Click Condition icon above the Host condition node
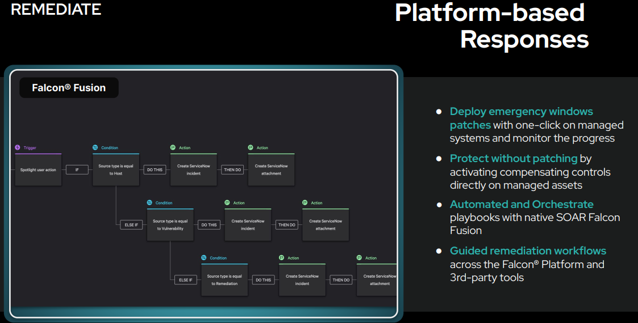This screenshot has width=638, height=323. (95, 147)
